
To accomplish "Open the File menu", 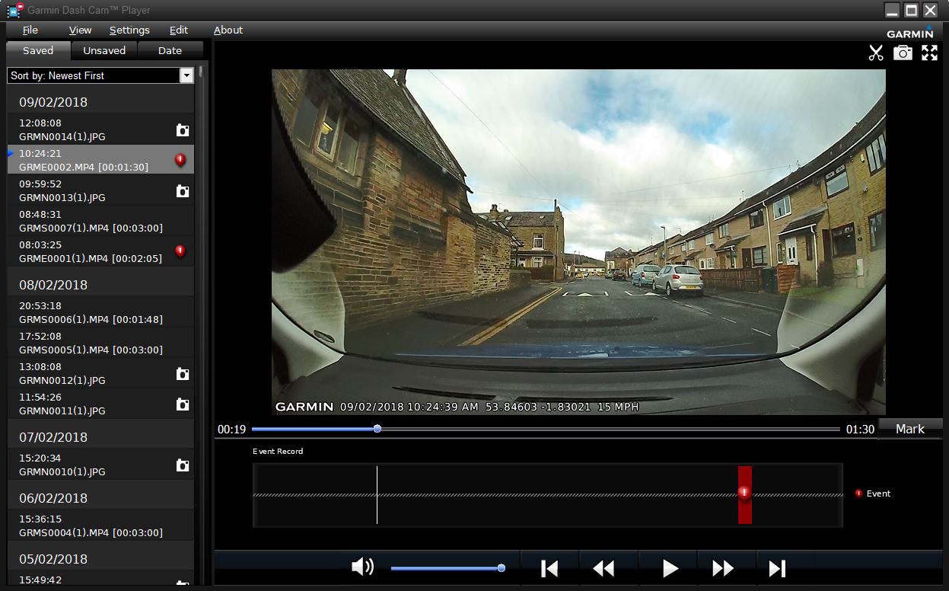I will pyautogui.click(x=30, y=30).
